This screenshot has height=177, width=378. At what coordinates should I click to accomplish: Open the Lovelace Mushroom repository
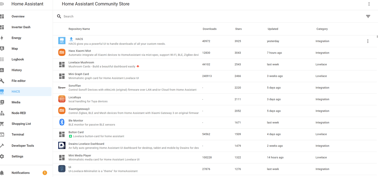click(81, 62)
